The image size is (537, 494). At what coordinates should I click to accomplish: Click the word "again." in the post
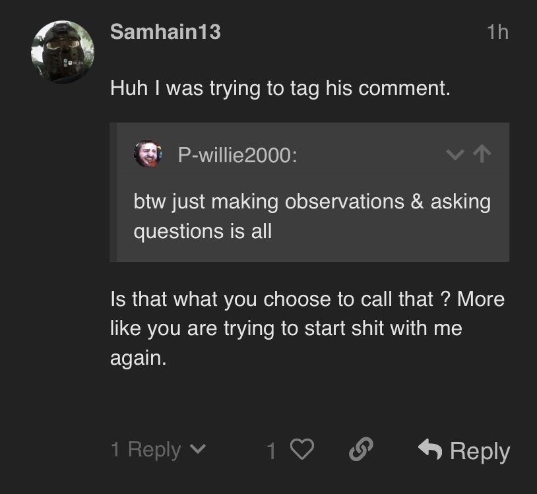(138, 357)
